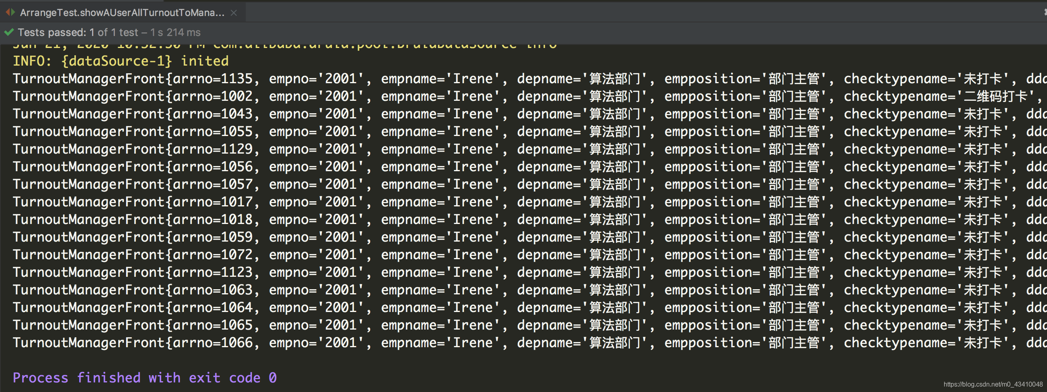Click the output line with arrno=1129
Image resolution: width=1047 pixels, height=392 pixels.
pos(530,149)
